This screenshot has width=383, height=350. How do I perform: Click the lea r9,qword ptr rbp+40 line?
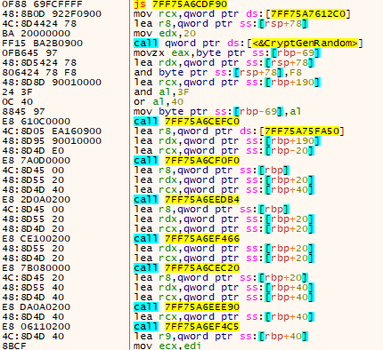tap(221, 337)
